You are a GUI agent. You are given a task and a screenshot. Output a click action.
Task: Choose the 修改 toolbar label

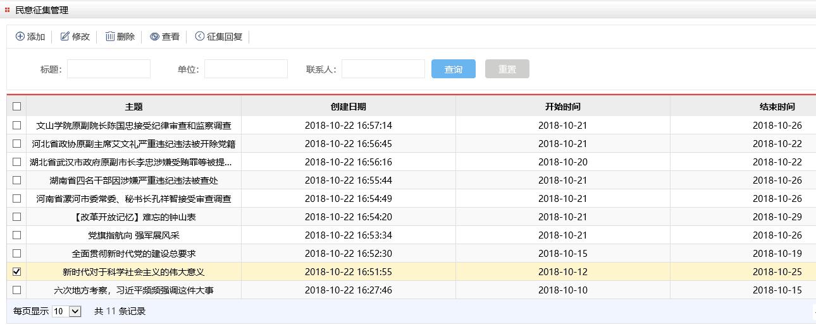coord(81,37)
